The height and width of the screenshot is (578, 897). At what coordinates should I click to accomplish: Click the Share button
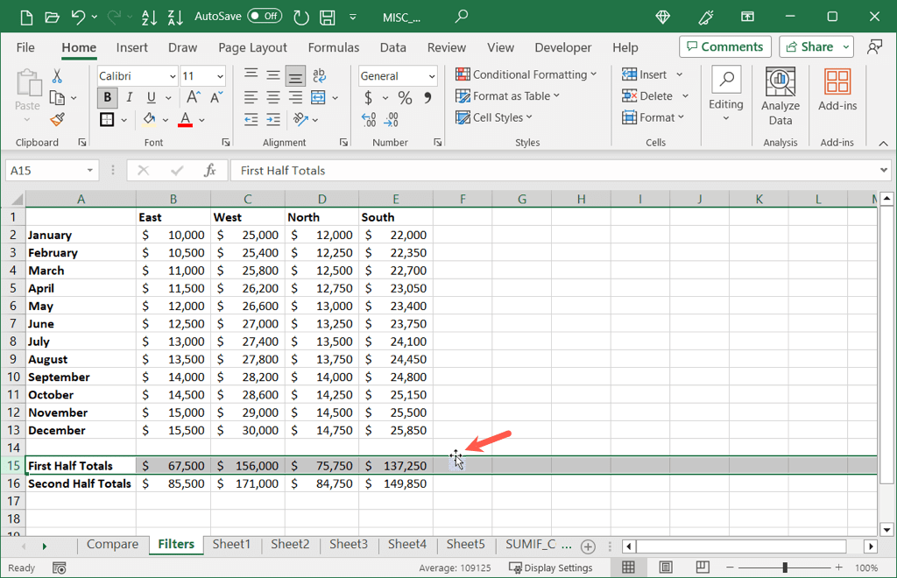(809, 46)
